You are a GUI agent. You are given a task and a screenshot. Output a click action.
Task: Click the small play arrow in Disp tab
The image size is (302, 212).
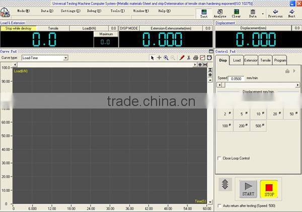(294, 71)
